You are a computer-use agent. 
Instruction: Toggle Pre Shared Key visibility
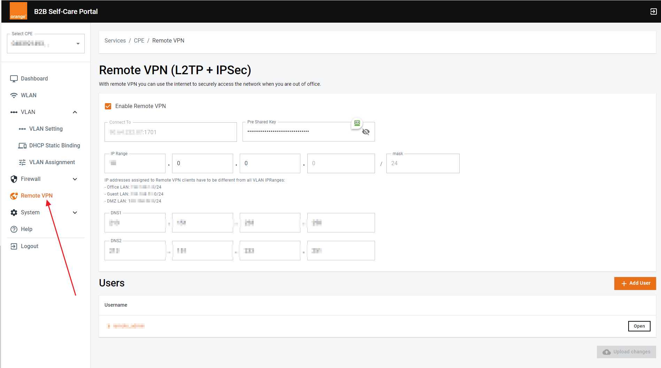366,132
